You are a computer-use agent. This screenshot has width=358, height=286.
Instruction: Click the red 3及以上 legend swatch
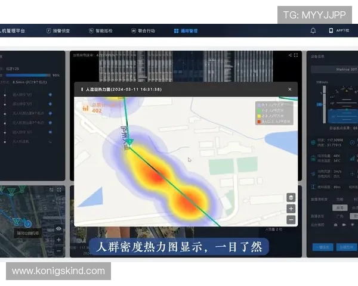click(x=259, y=122)
